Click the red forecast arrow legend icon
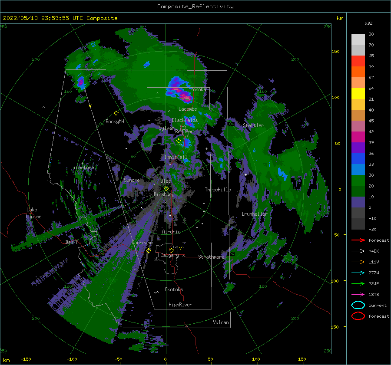 point(358,240)
